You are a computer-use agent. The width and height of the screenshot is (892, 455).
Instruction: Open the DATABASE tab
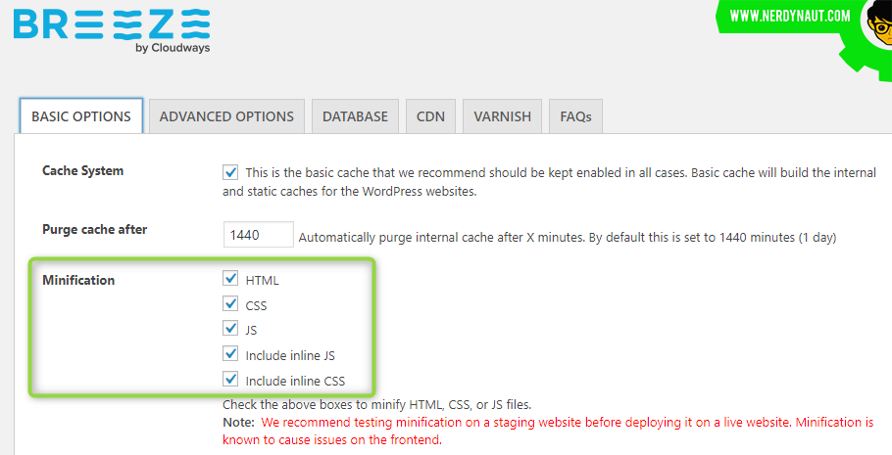coord(355,116)
